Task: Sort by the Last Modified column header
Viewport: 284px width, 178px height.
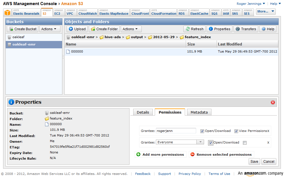Action: 247,44
